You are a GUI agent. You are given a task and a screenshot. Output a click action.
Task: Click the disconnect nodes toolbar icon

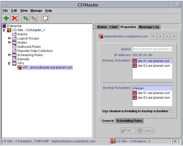coord(34,18)
